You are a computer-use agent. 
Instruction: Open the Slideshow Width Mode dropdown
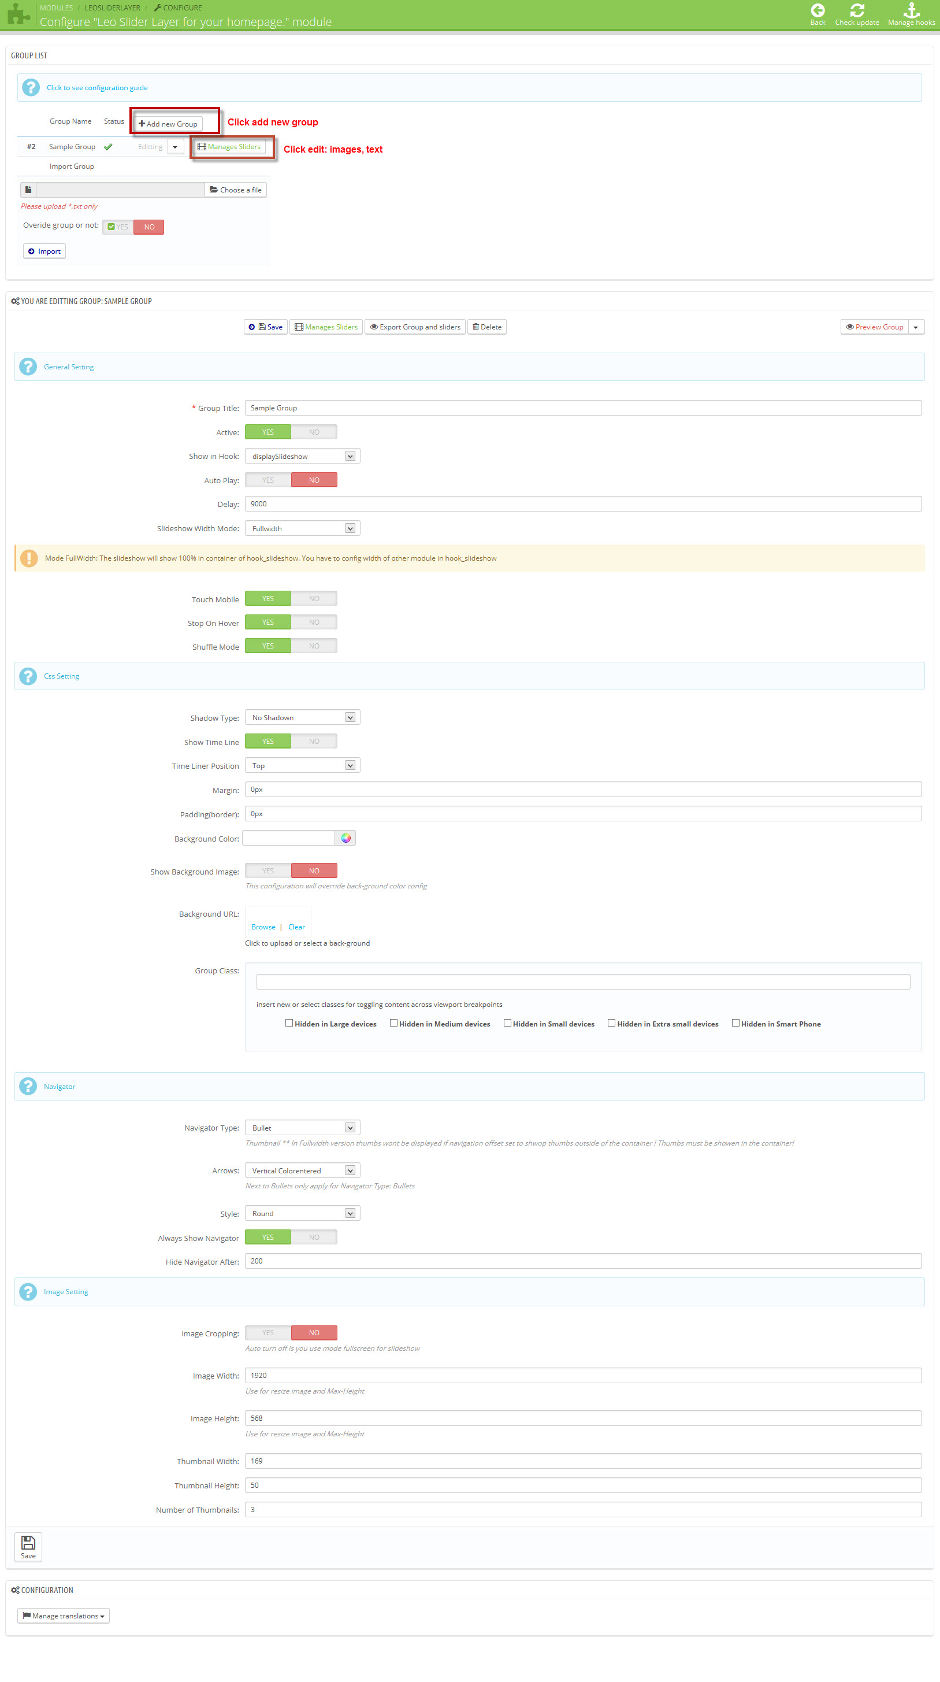tap(302, 528)
